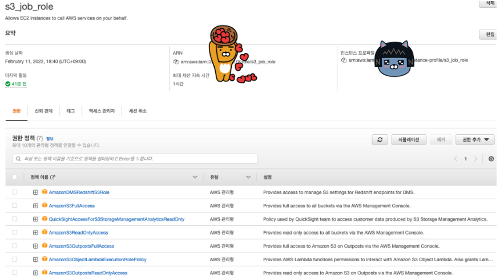Sort by 유형 column arrow
The height and width of the screenshot is (280, 500).
click(248, 177)
